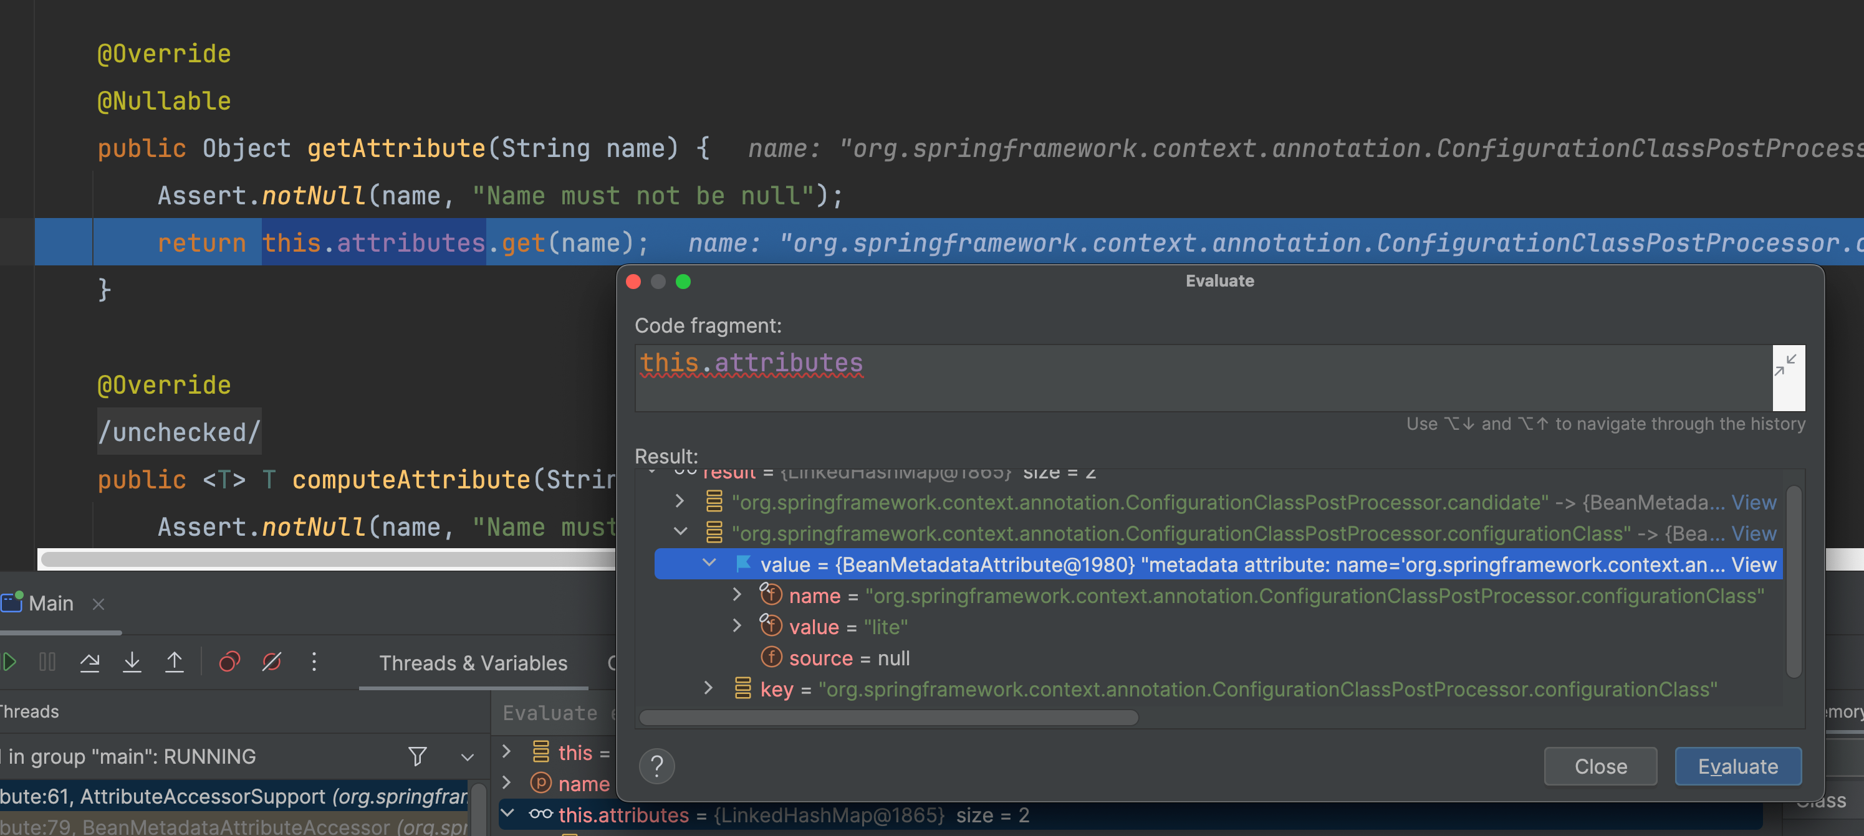This screenshot has width=1864, height=836.
Task: Open the threads dropdown chevron
Action: (x=468, y=756)
